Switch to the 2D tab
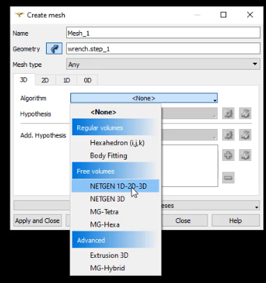The image size is (266, 283). (x=45, y=80)
